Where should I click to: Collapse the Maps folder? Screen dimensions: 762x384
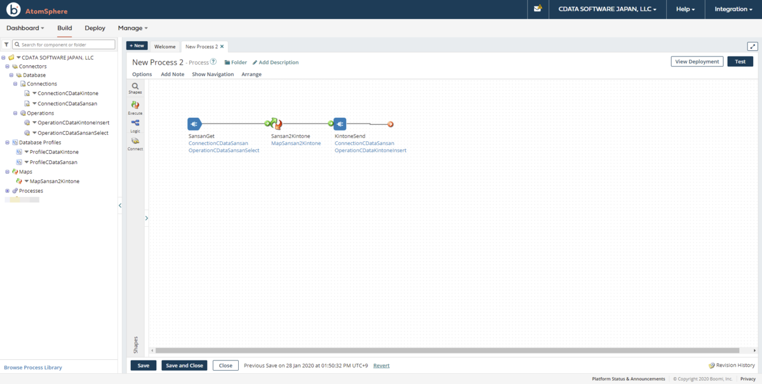pyautogui.click(x=7, y=172)
